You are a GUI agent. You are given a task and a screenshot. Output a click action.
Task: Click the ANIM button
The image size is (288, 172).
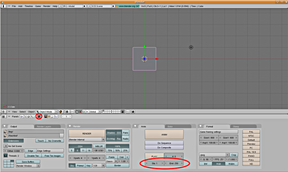(x=164, y=134)
